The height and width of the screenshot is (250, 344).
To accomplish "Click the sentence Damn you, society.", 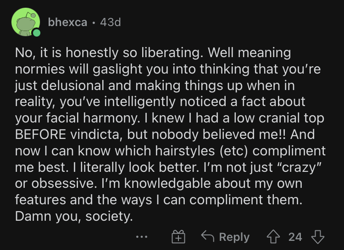I will pyautogui.click(x=74, y=216).
